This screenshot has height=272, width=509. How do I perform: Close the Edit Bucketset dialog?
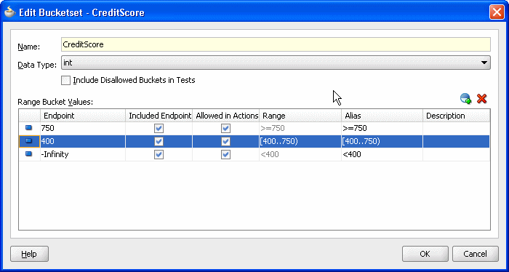coord(497,12)
